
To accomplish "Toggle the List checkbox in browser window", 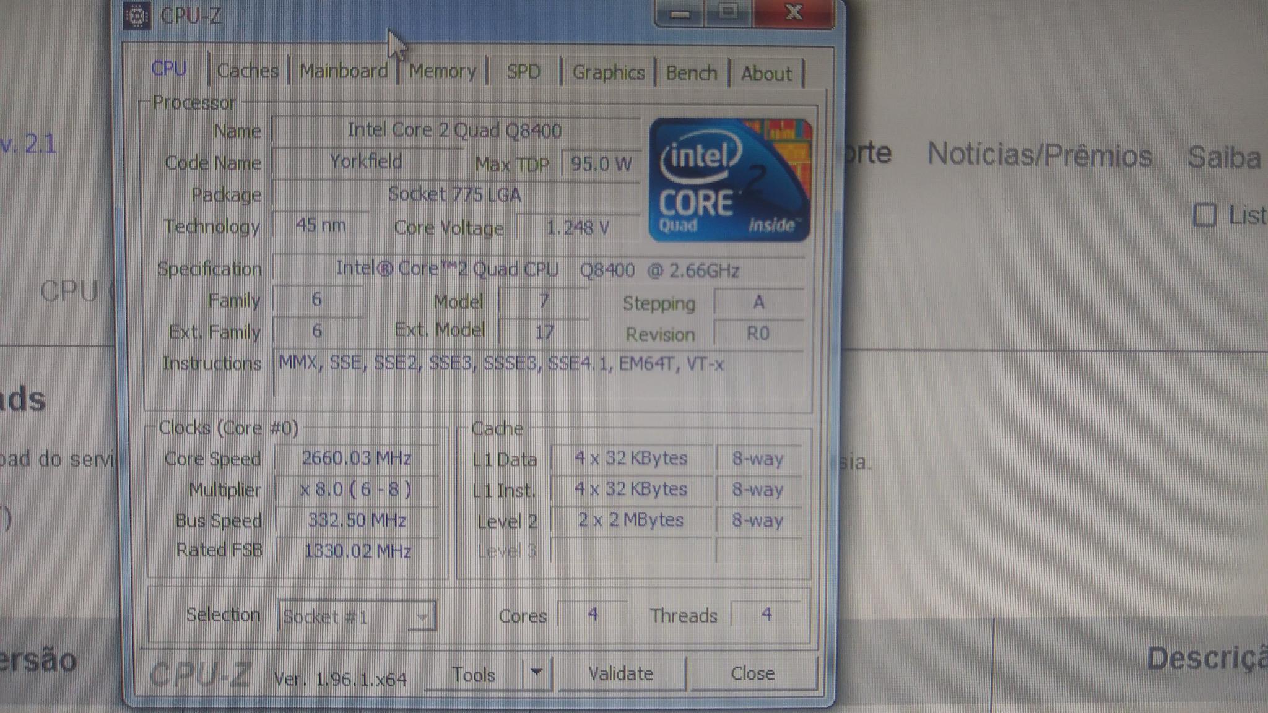I will click(x=1204, y=215).
